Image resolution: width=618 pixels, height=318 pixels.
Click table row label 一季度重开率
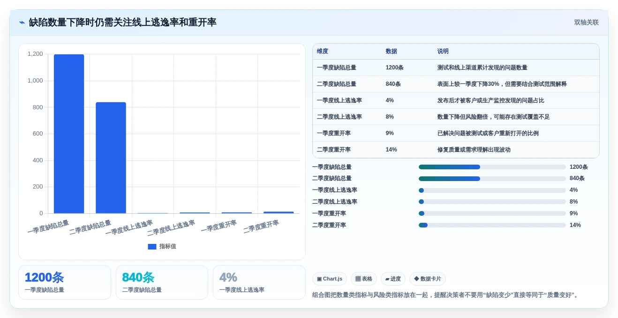pos(334,134)
